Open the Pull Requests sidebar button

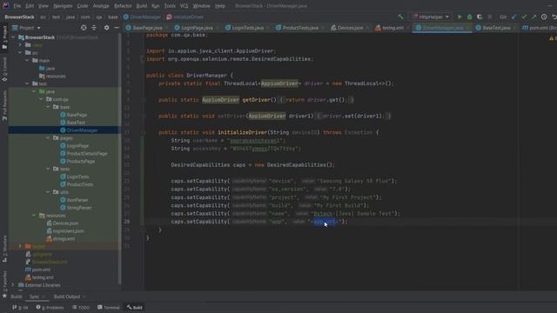(x=4, y=105)
